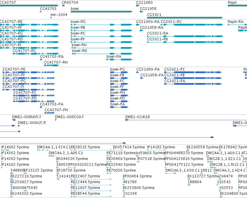The height and width of the screenshot is (198, 247).
Task: Click transcript label CG43707-RF
Action: coord(11,28)
